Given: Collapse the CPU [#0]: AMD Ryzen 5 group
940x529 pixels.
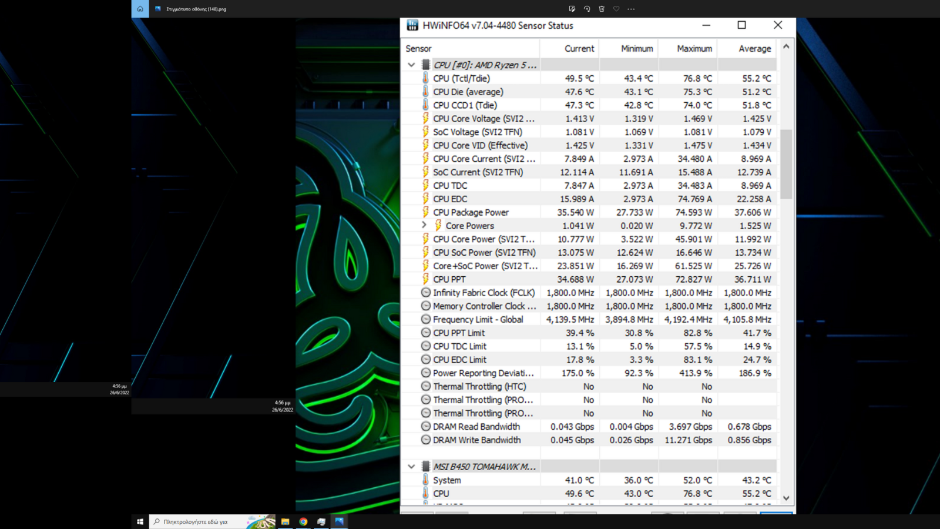Looking at the screenshot, I should pyautogui.click(x=411, y=65).
